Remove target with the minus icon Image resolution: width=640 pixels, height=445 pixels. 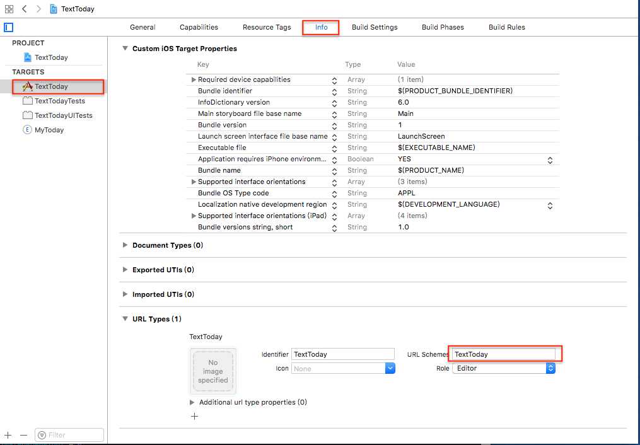click(x=24, y=435)
